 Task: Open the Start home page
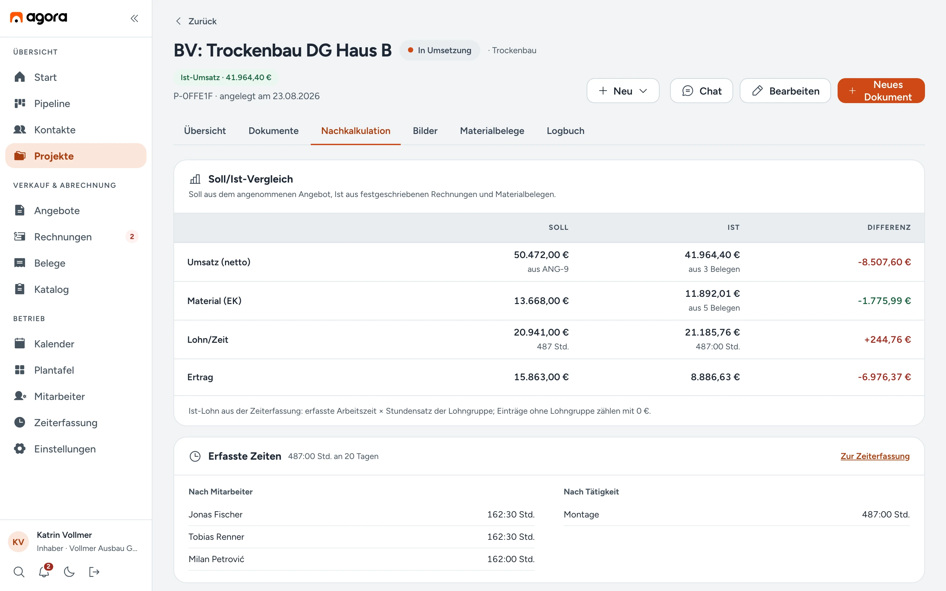click(x=76, y=77)
